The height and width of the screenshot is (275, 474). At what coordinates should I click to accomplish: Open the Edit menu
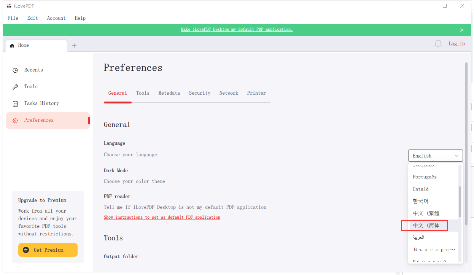(x=33, y=18)
